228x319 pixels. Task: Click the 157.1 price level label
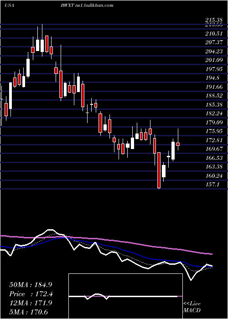(x=212, y=185)
